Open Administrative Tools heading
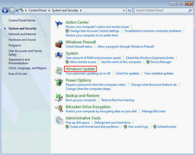The image size is (195, 155). coord(83,118)
